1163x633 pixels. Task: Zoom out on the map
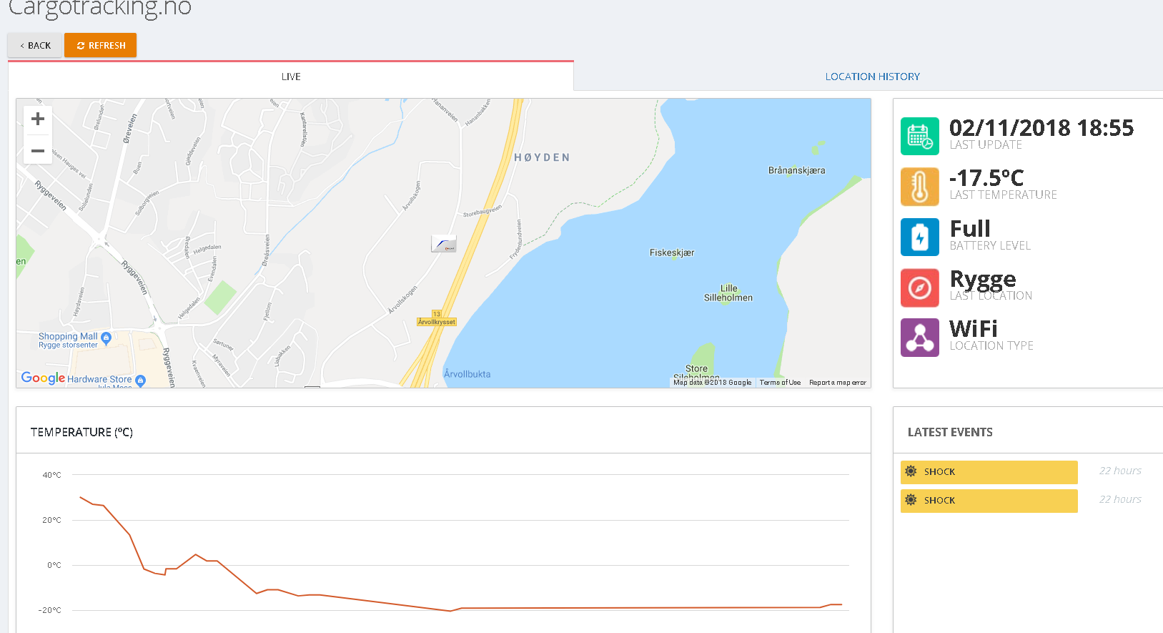38,151
